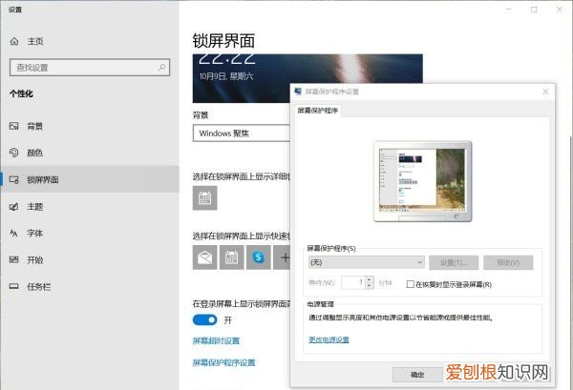
Task: Focus the 查找设置 search field
Action: [90, 68]
